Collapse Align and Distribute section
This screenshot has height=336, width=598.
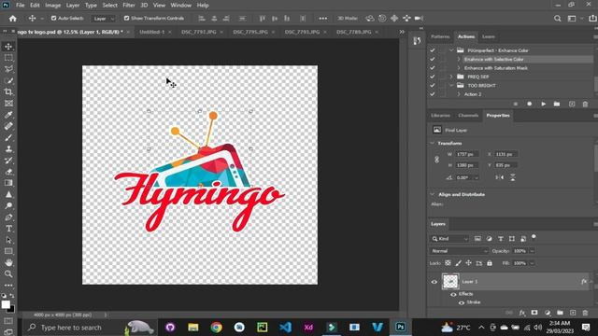(x=433, y=194)
